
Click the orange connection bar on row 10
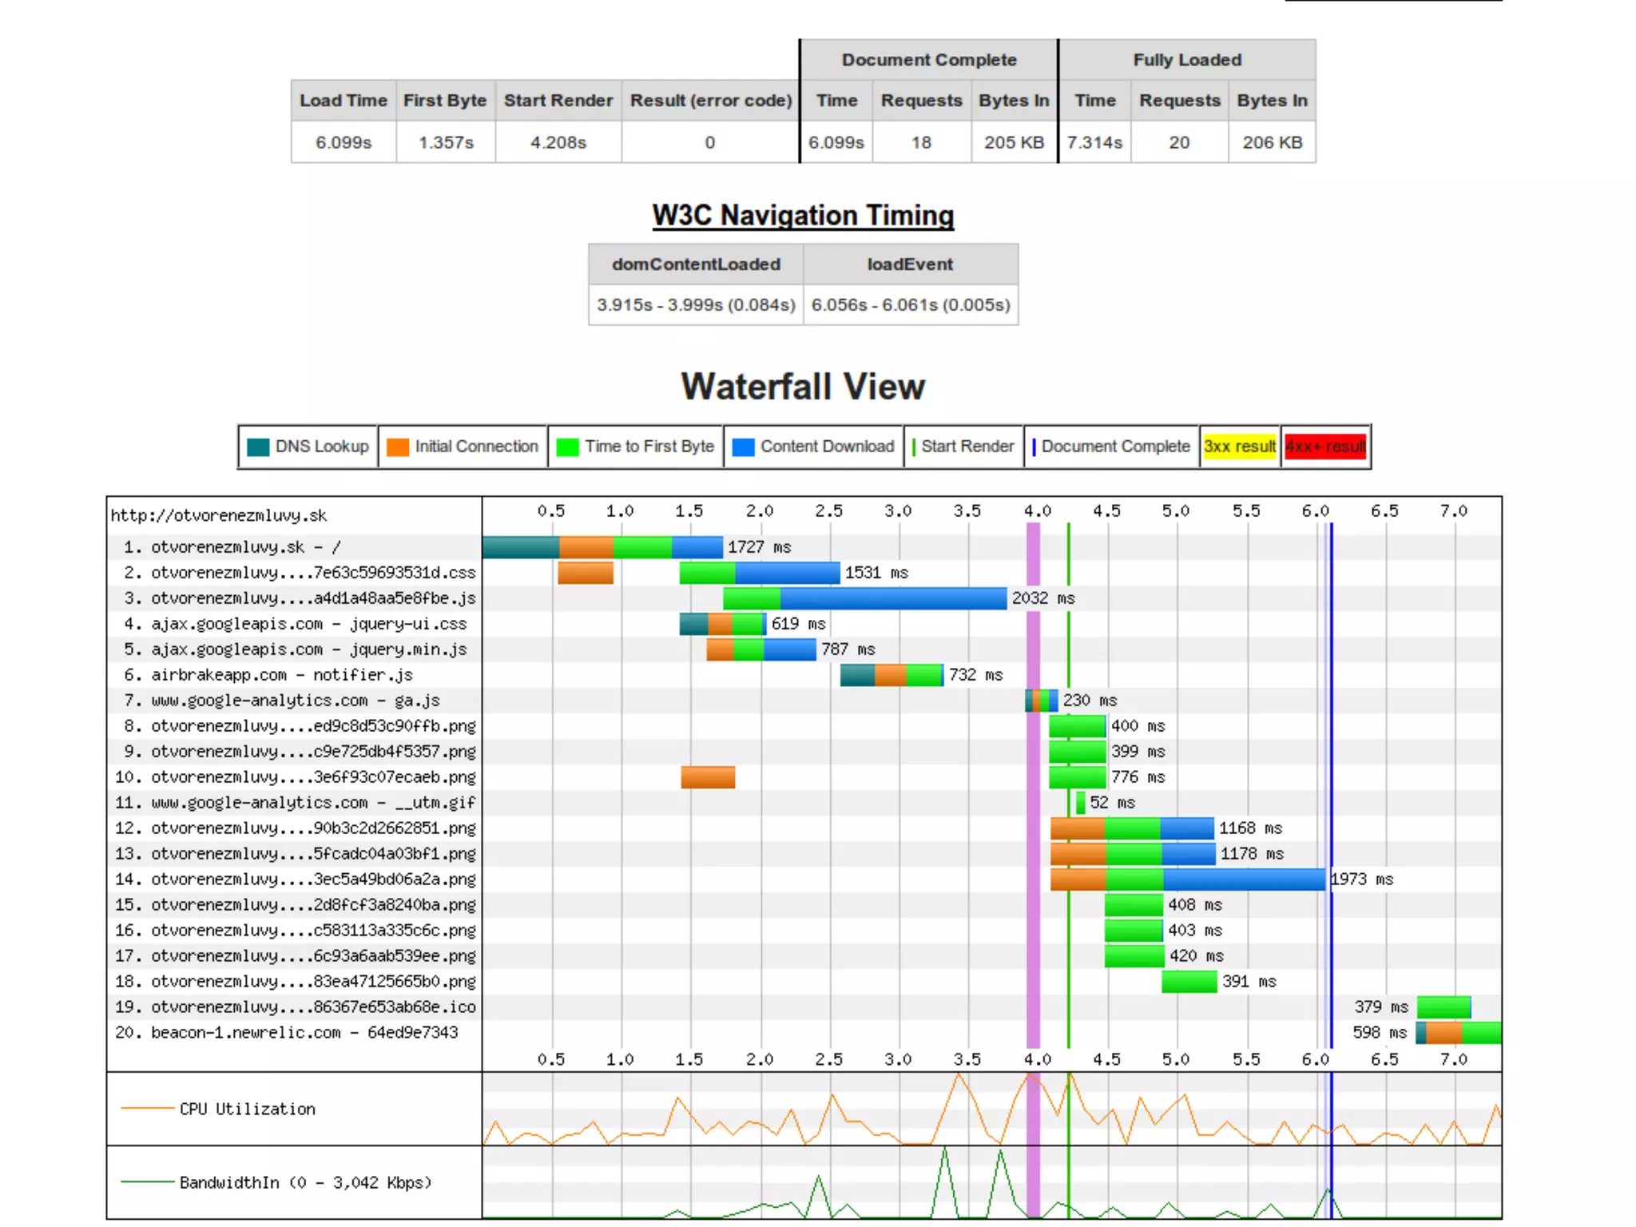[708, 777]
